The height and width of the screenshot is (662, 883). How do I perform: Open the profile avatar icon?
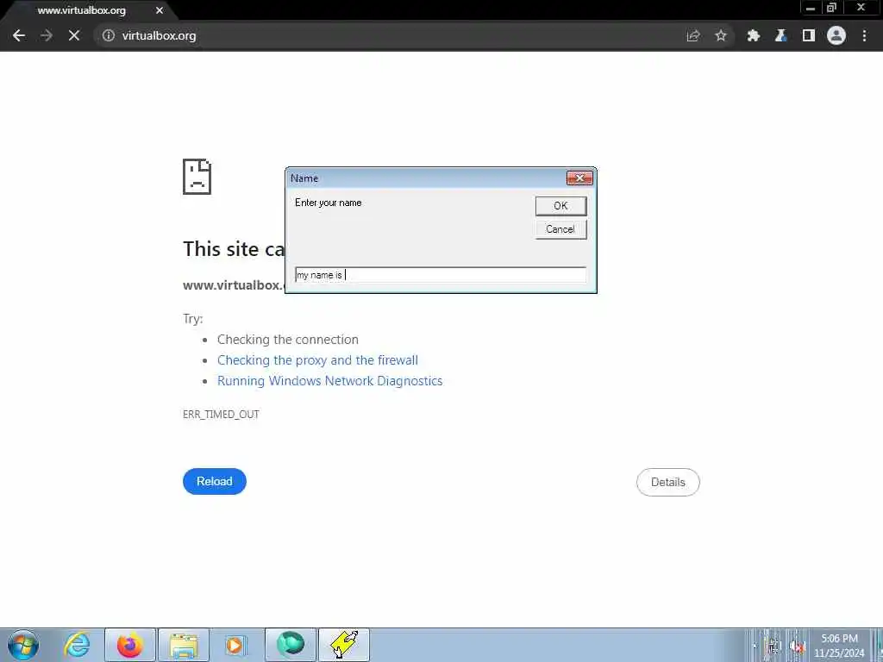click(836, 35)
